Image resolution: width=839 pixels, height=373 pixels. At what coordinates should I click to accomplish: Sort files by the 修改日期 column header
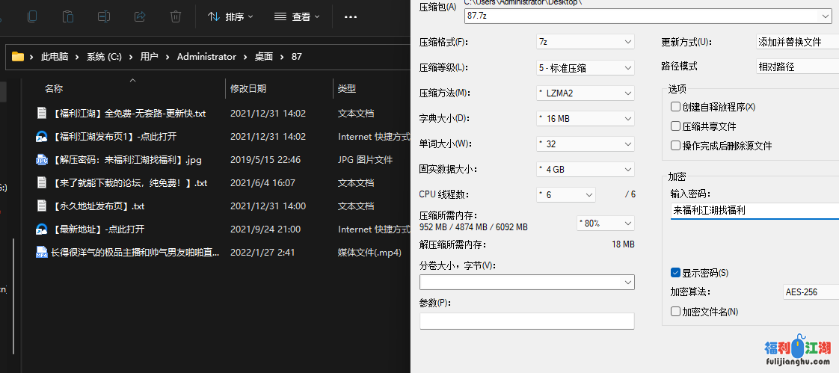point(248,89)
